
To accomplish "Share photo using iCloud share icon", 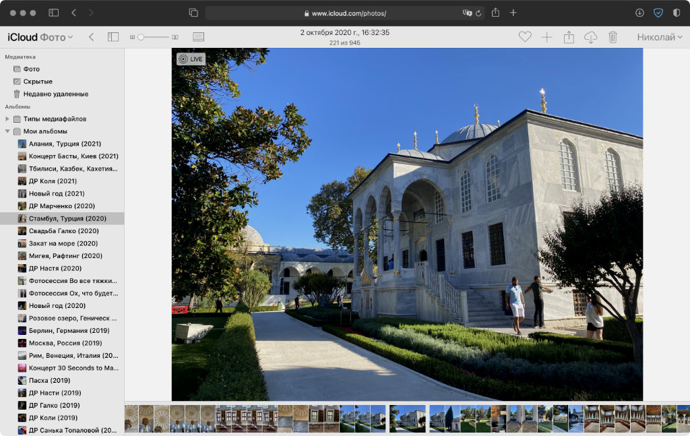I will [x=569, y=37].
